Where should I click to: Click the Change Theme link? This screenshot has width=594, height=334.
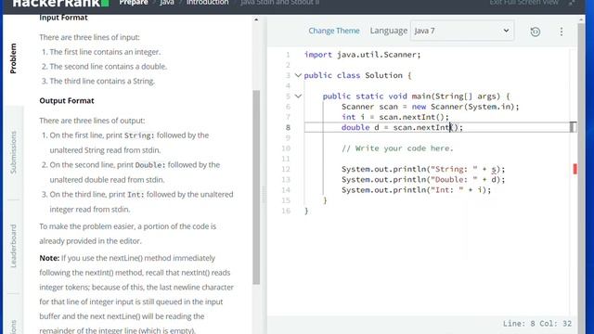334,31
